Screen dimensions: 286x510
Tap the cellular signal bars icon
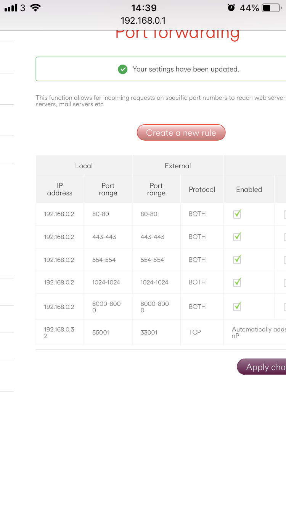pos(11,8)
